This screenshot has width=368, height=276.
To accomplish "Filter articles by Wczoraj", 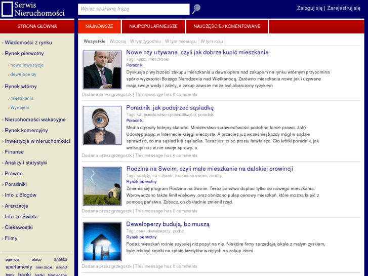I will [117, 41].
